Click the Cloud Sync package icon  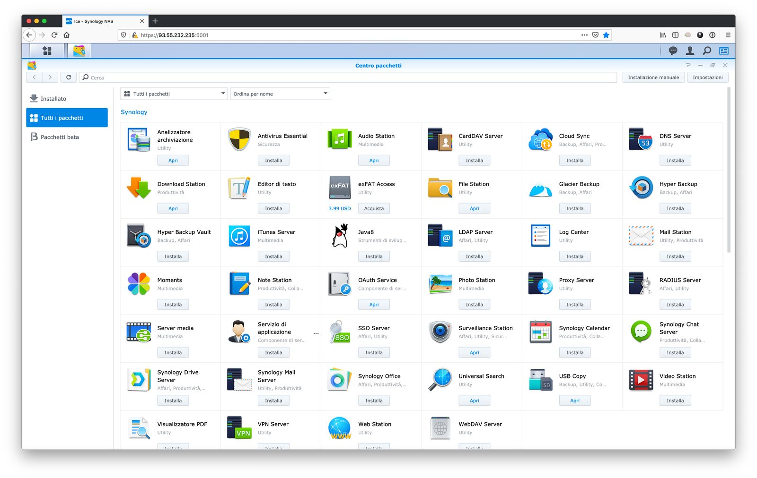click(x=540, y=140)
